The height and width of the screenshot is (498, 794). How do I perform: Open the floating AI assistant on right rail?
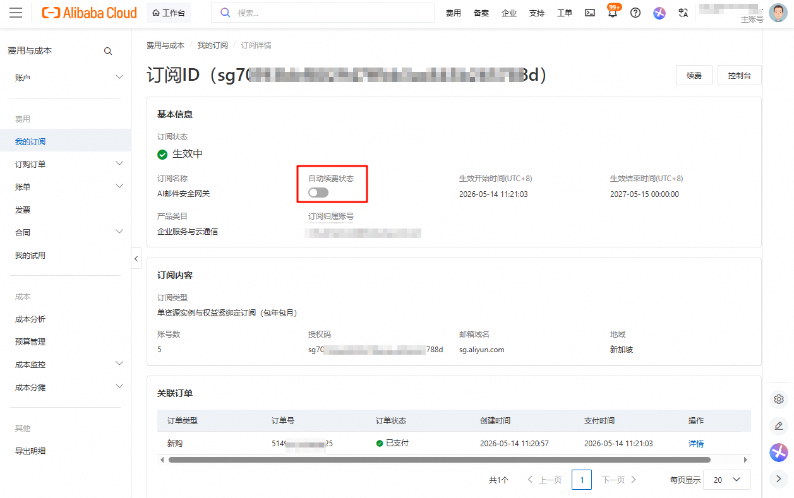(x=779, y=453)
